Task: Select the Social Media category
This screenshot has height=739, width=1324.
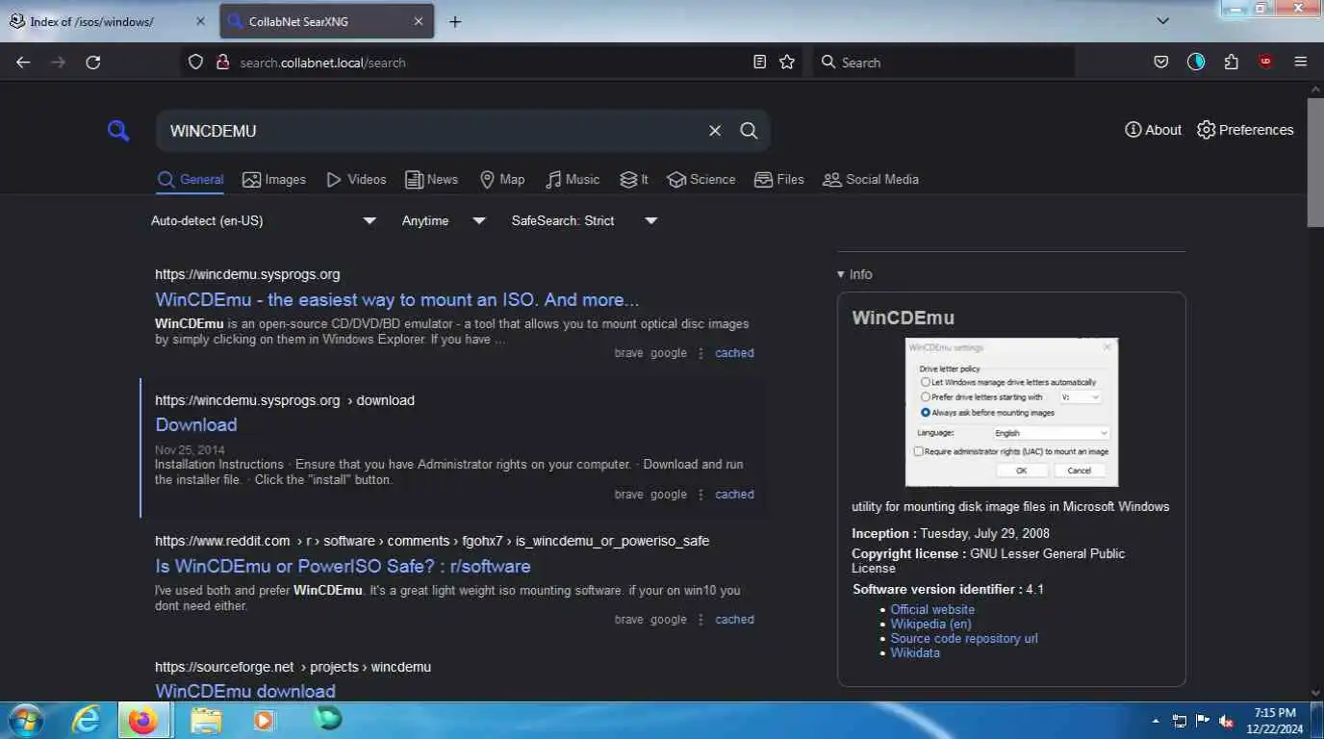Action: coord(871,179)
